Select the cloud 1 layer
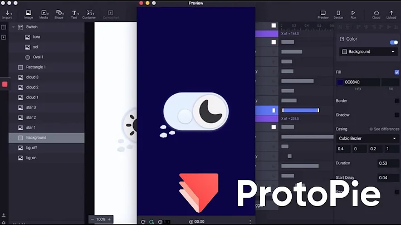This screenshot has height=225, width=401. click(x=47, y=97)
